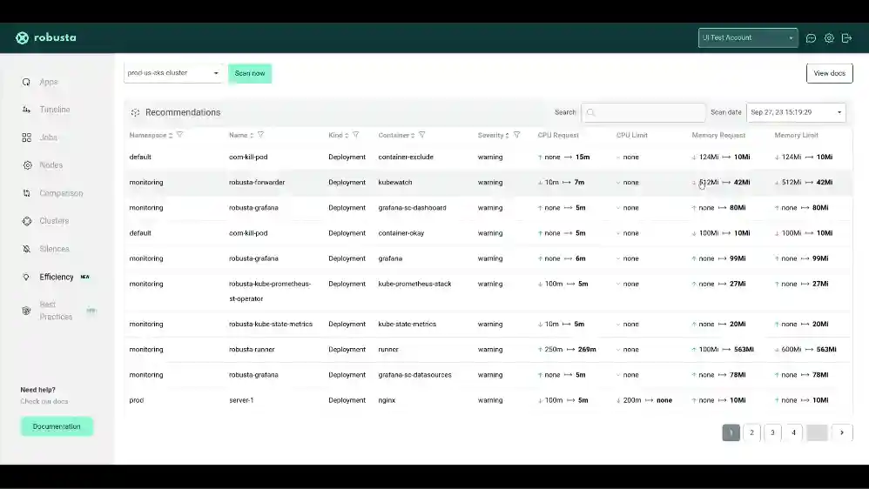Click the prod namespace cell
Screen dimensions: 869x489
(137, 400)
